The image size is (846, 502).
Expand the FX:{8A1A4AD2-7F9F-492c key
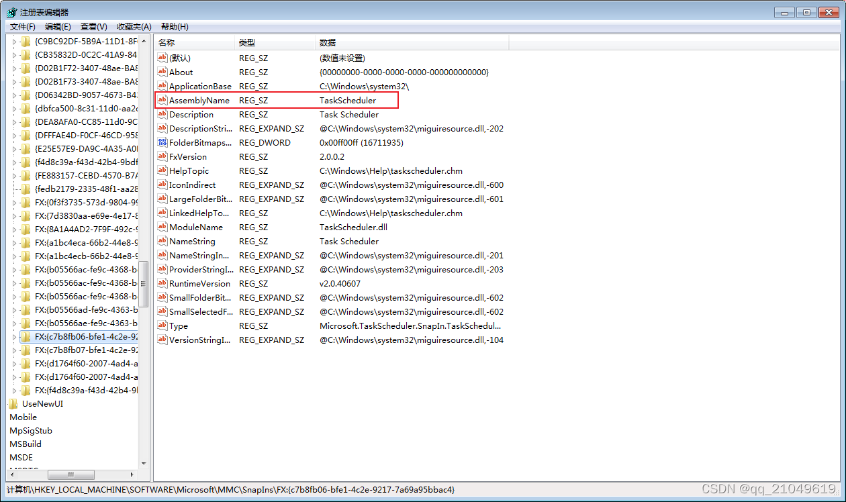tap(14, 229)
